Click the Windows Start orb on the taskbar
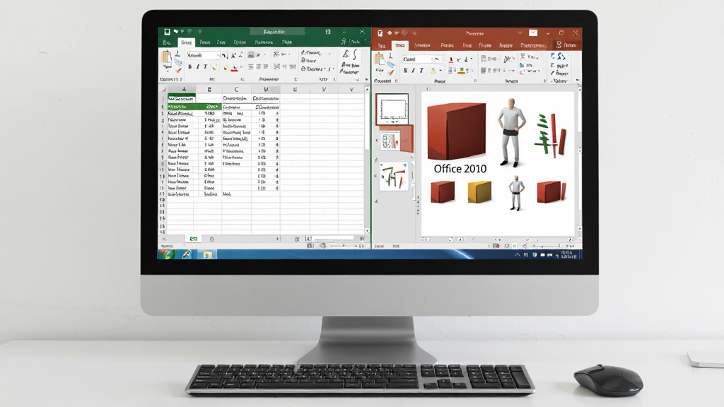Viewport: 724px width, 407px height. (167, 254)
